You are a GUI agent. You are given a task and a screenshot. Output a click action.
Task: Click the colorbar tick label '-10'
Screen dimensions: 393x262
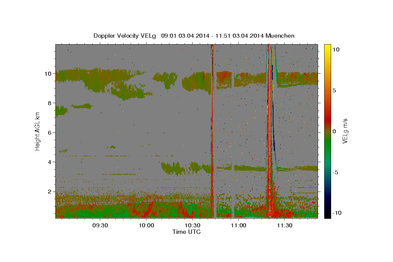pyautogui.click(x=337, y=213)
